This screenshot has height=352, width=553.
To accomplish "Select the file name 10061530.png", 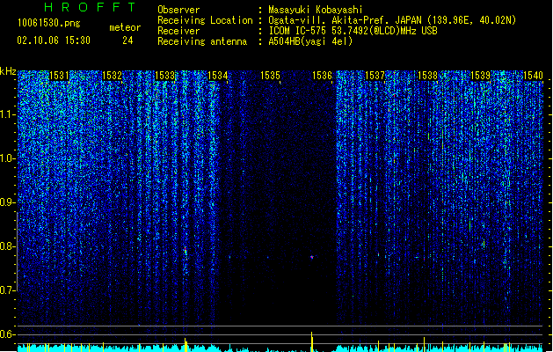I will click(x=48, y=23).
